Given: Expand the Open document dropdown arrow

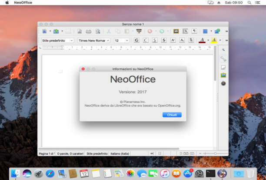Looking at the screenshot, I should pos(62,31).
